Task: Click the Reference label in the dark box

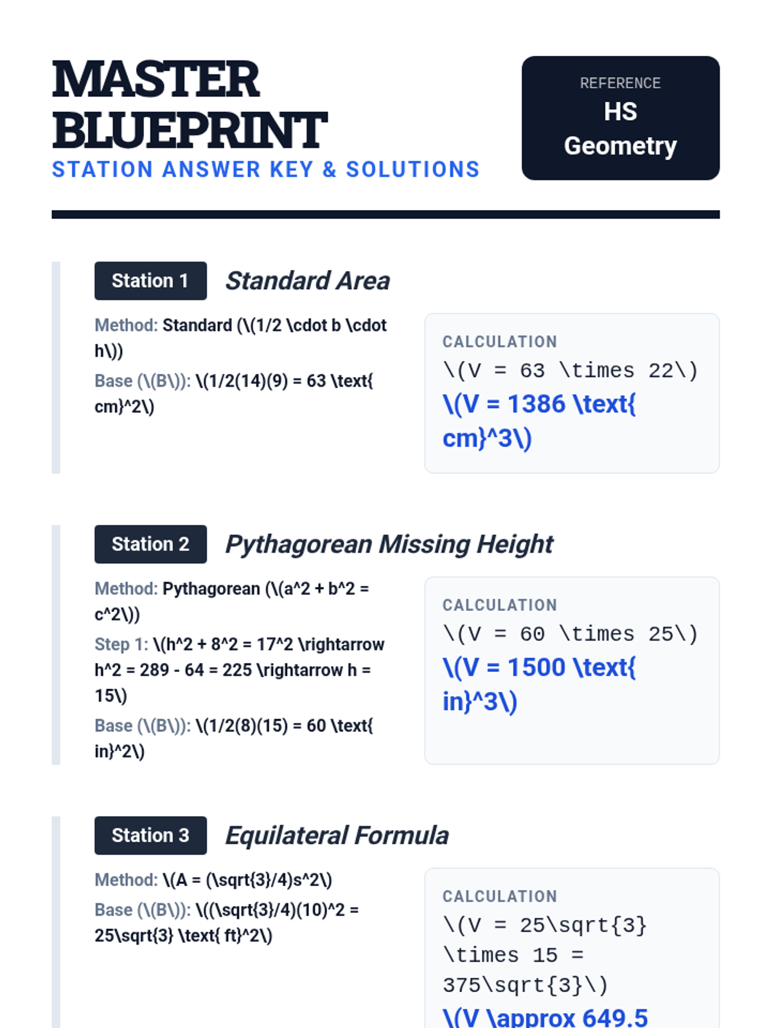Action: coord(621,84)
